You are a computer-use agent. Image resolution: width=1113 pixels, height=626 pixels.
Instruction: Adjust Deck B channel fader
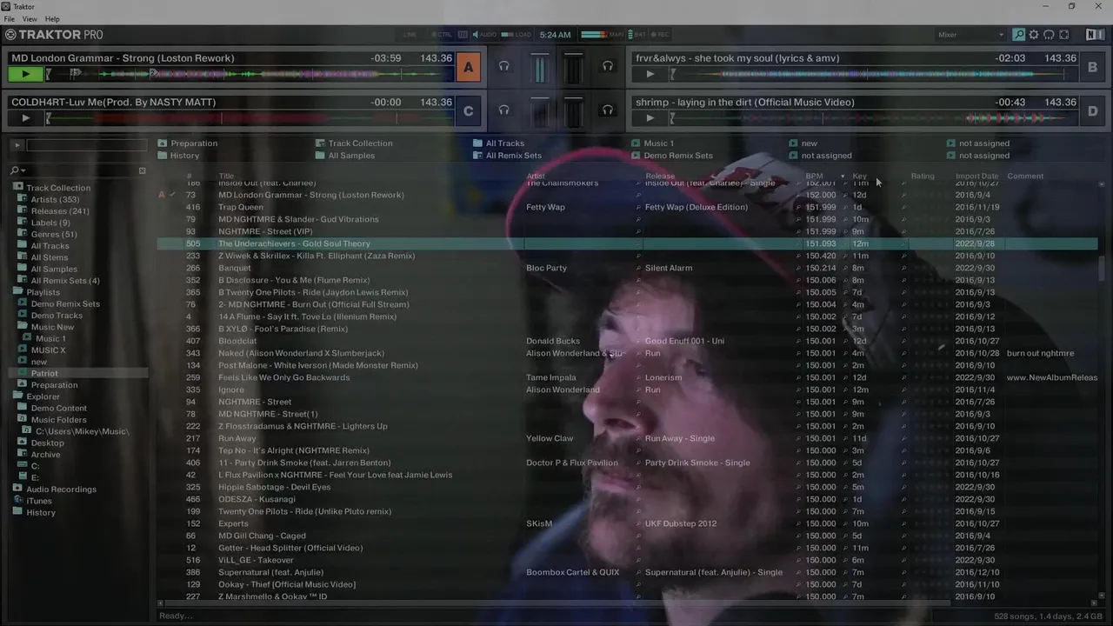click(x=573, y=68)
